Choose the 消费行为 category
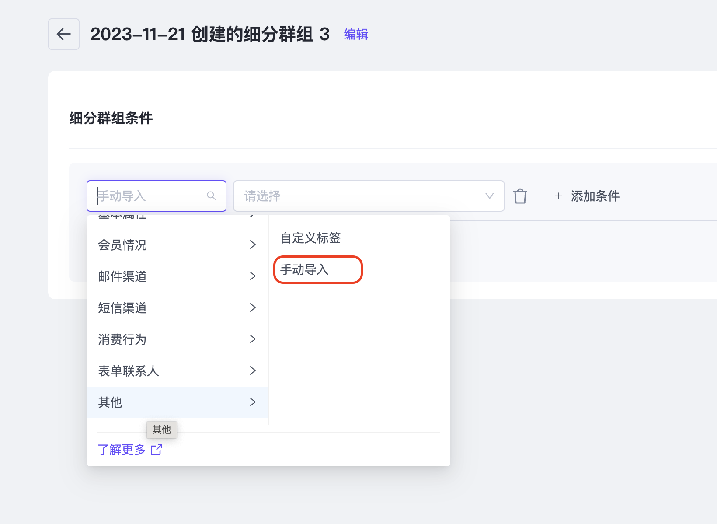 pyautogui.click(x=122, y=339)
